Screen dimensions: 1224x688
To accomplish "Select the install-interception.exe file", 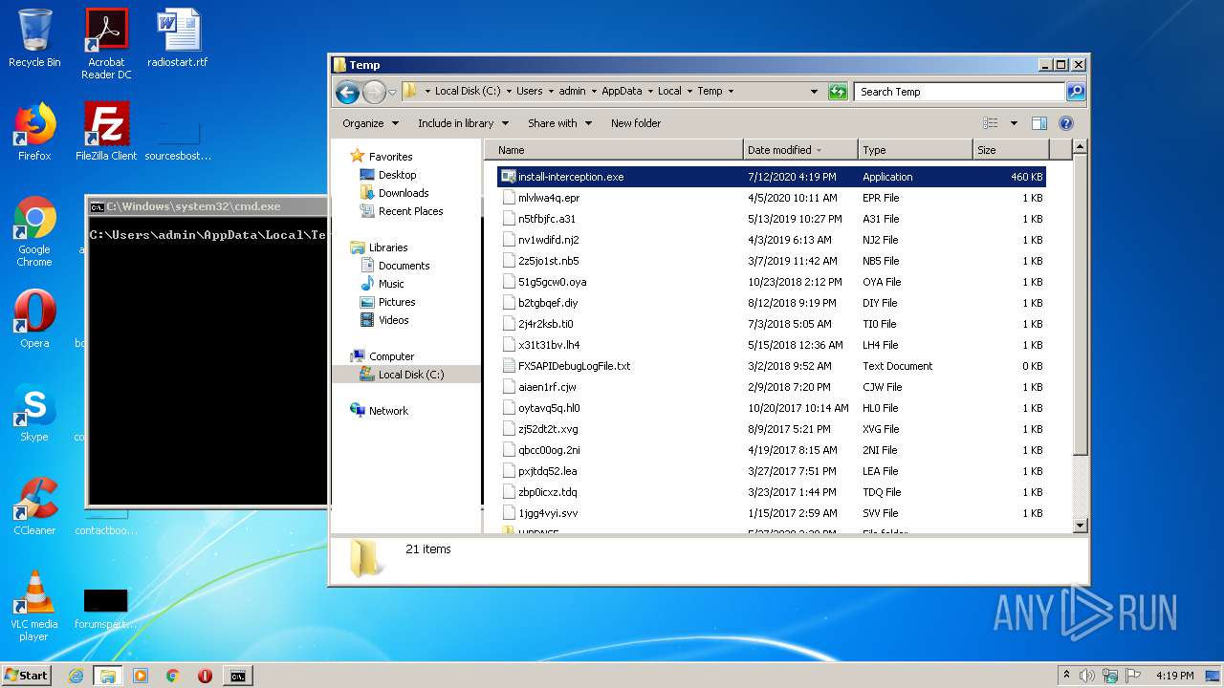I will [570, 177].
